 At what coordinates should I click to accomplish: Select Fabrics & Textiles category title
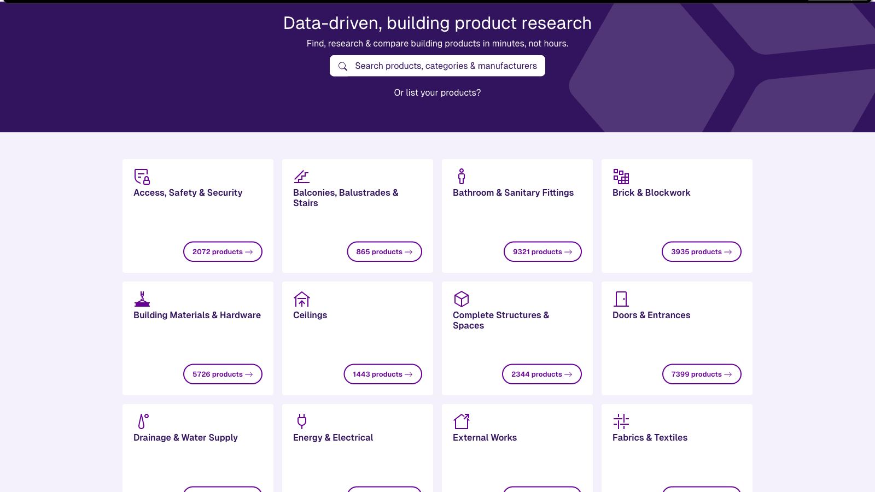click(x=650, y=437)
